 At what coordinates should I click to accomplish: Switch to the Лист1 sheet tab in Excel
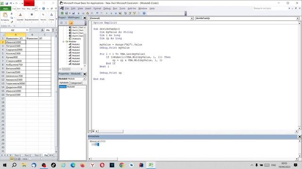17,155
